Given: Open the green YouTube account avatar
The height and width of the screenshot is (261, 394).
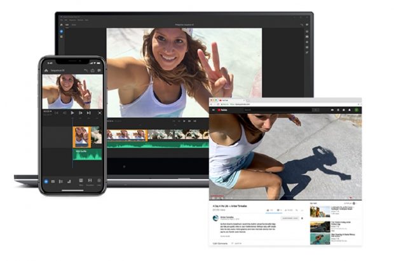Looking at the screenshot, I should tap(356, 110).
